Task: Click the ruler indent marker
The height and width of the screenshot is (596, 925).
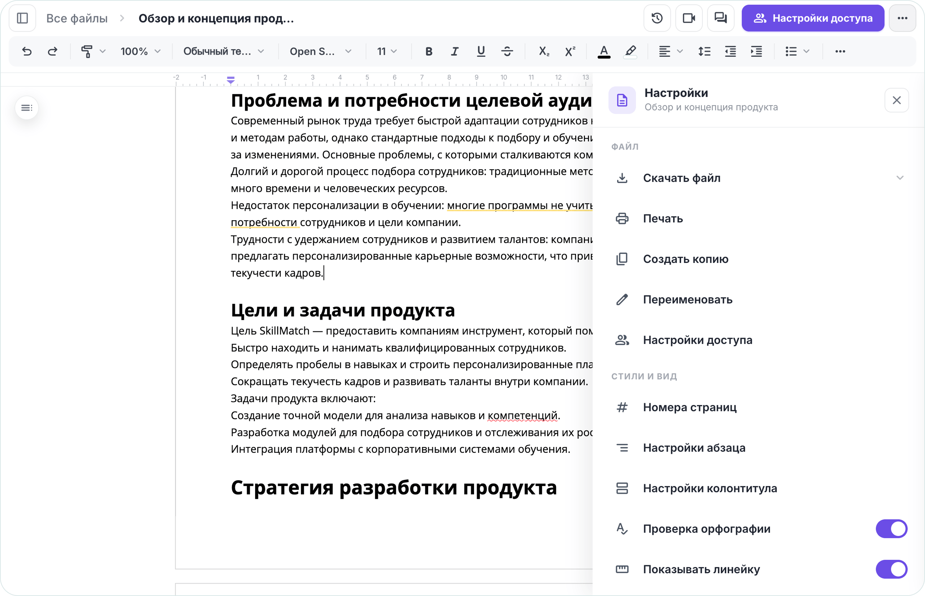Action: point(231,80)
